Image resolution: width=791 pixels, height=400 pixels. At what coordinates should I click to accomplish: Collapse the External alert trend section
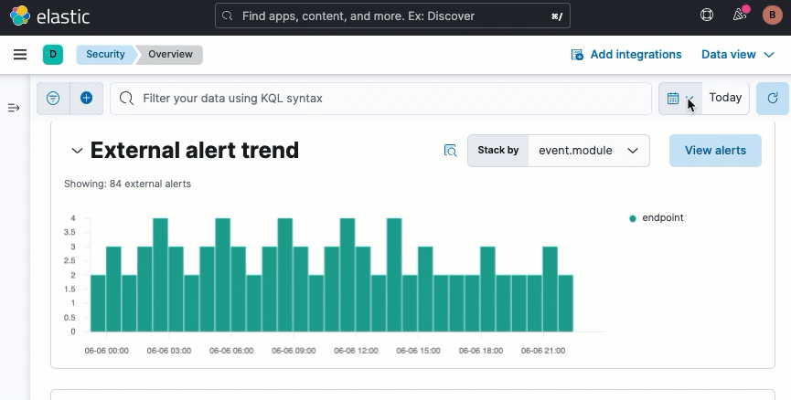[77, 151]
